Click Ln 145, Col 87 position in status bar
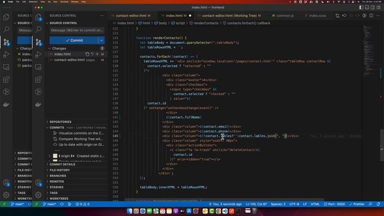The height and width of the screenshot is (216, 384). 256,204
